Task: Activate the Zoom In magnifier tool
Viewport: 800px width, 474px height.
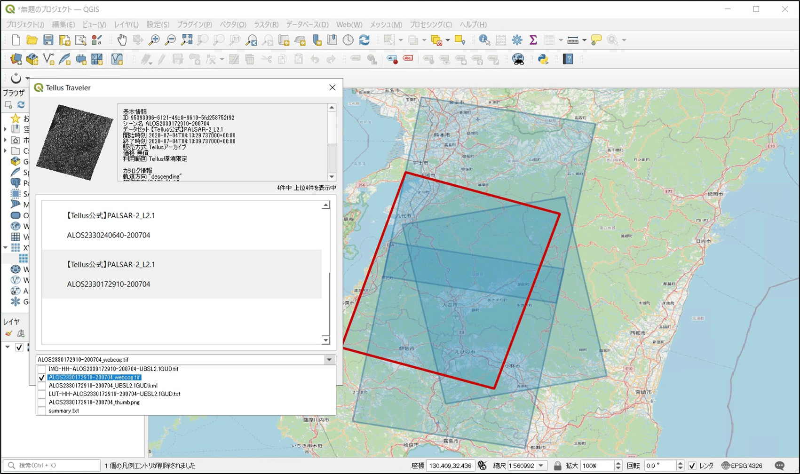Action: pos(154,40)
